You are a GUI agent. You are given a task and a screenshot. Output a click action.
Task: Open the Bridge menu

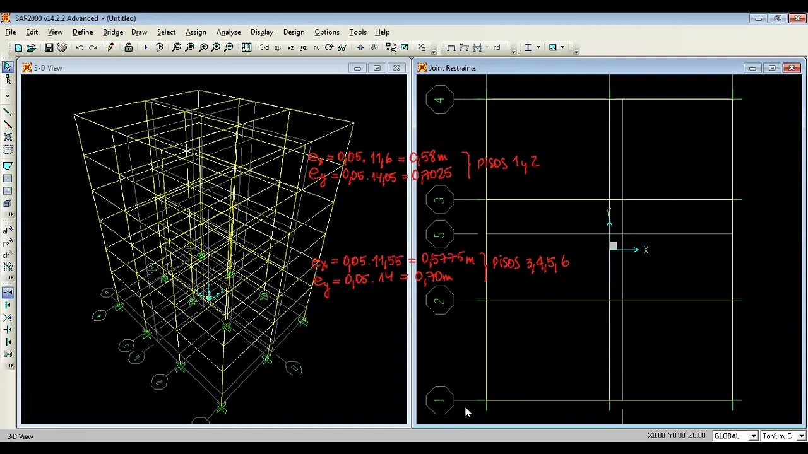click(x=113, y=32)
